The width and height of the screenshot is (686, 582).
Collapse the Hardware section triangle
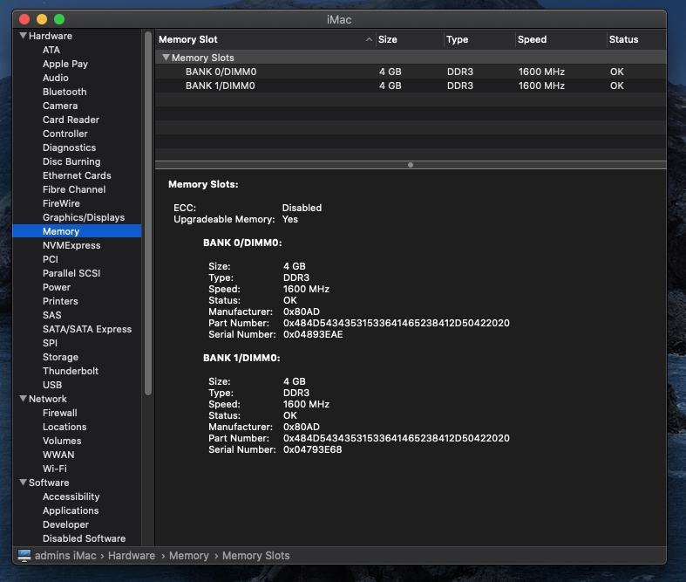[23, 36]
